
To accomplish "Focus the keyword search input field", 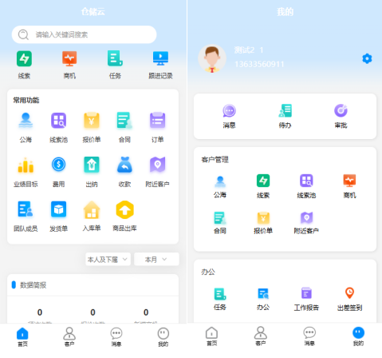I will click(x=84, y=34).
